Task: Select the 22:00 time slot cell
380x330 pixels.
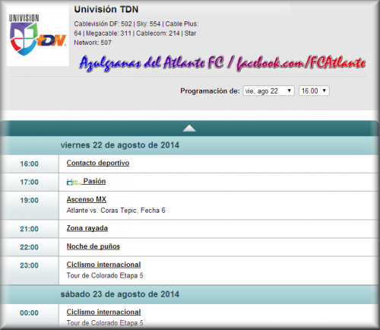Action: (x=30, y=247)
